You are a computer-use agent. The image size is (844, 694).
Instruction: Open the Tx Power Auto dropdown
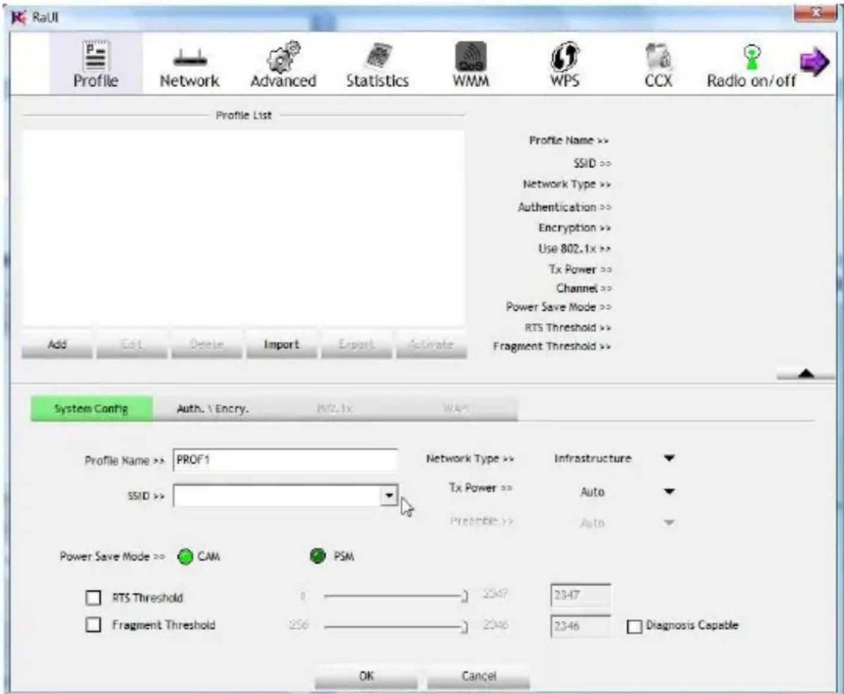pyautogui.click(x=669, y=492)
